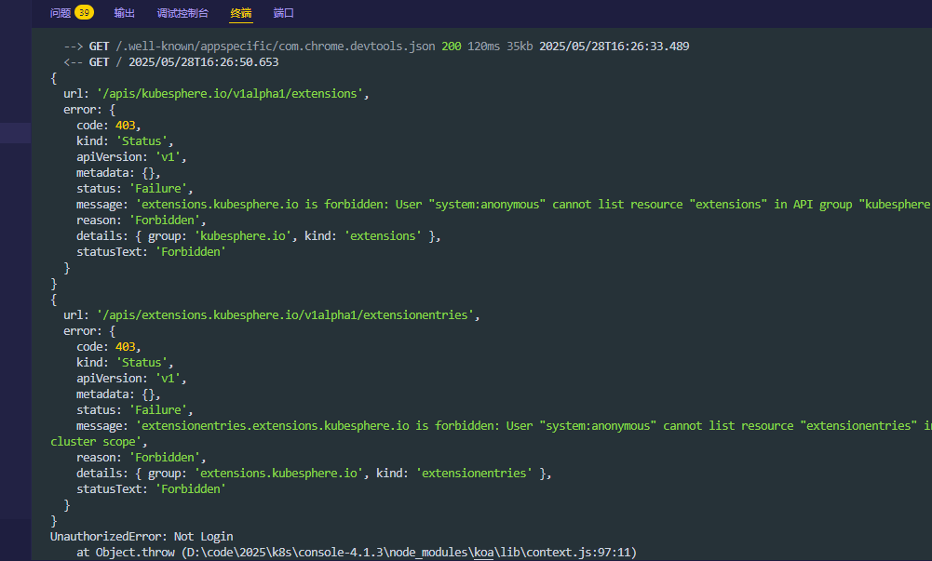
Task: Switch to the 问题 (Problems) tab
Action: pos(61,13)
